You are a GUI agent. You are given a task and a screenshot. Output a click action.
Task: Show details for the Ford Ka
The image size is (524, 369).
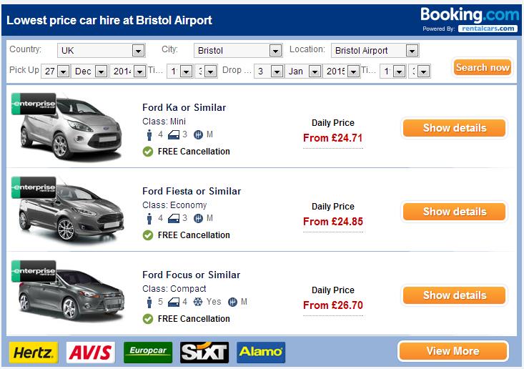pos(454,129)
